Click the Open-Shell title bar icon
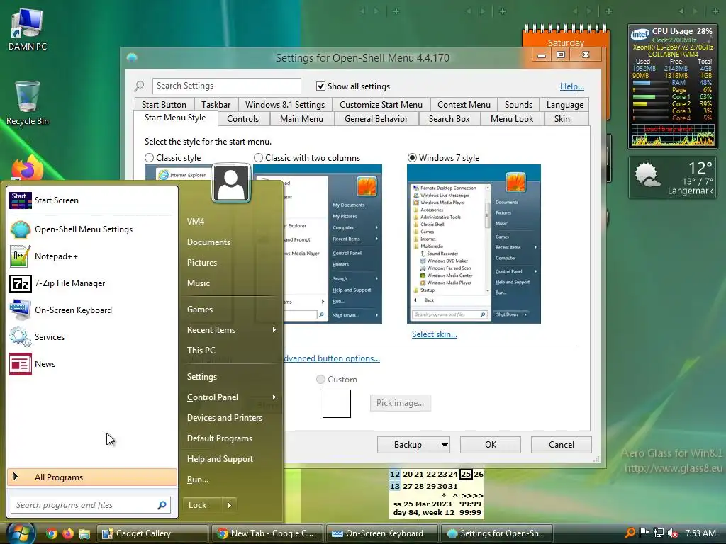The height and width of the screenshot is (544, 726). (133, 58)
